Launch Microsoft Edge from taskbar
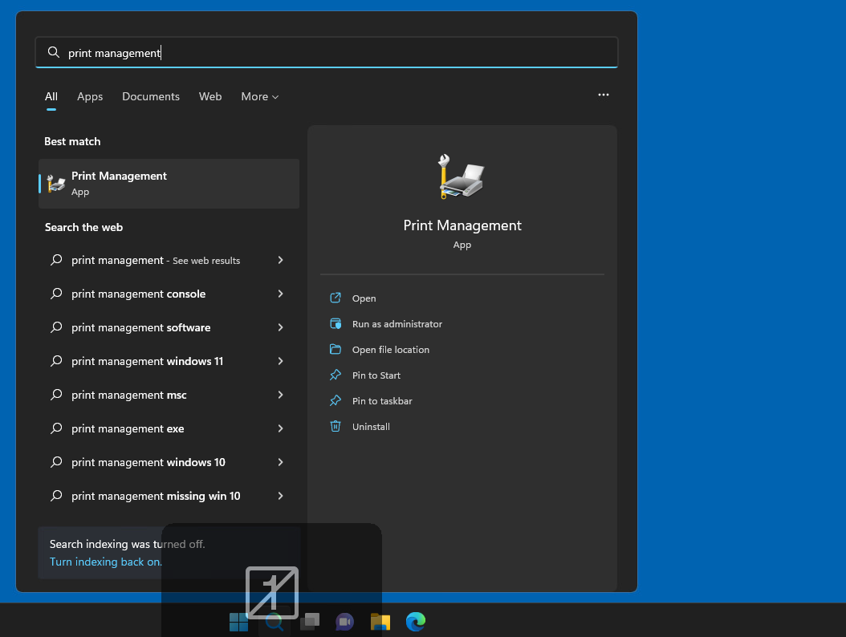Viewport: 846px width, 637px height. (416, 622)
